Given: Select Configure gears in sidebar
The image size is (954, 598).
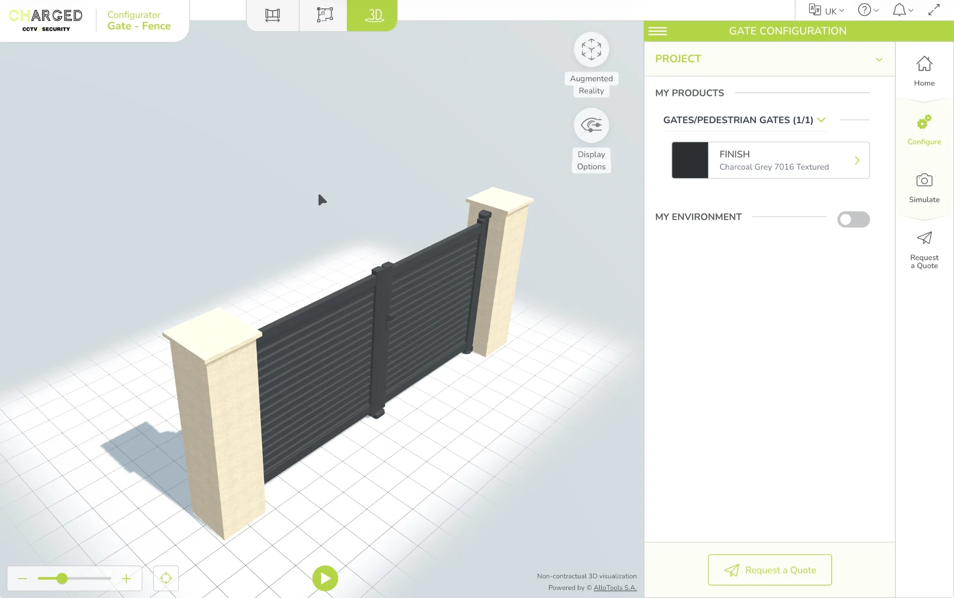Looking at the screenshot, I should [x=924, y=130].
